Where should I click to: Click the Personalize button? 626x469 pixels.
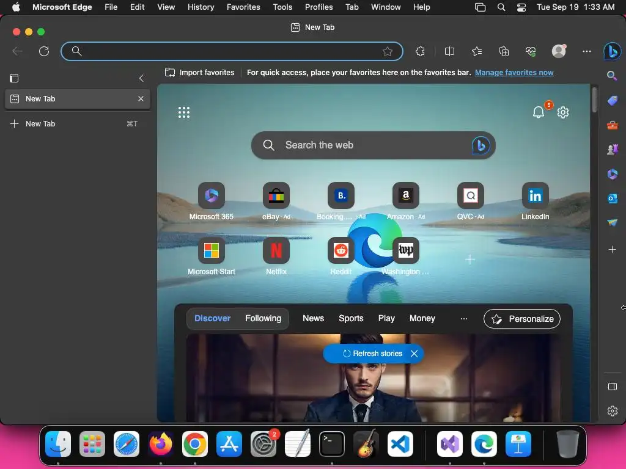point(522,319)
